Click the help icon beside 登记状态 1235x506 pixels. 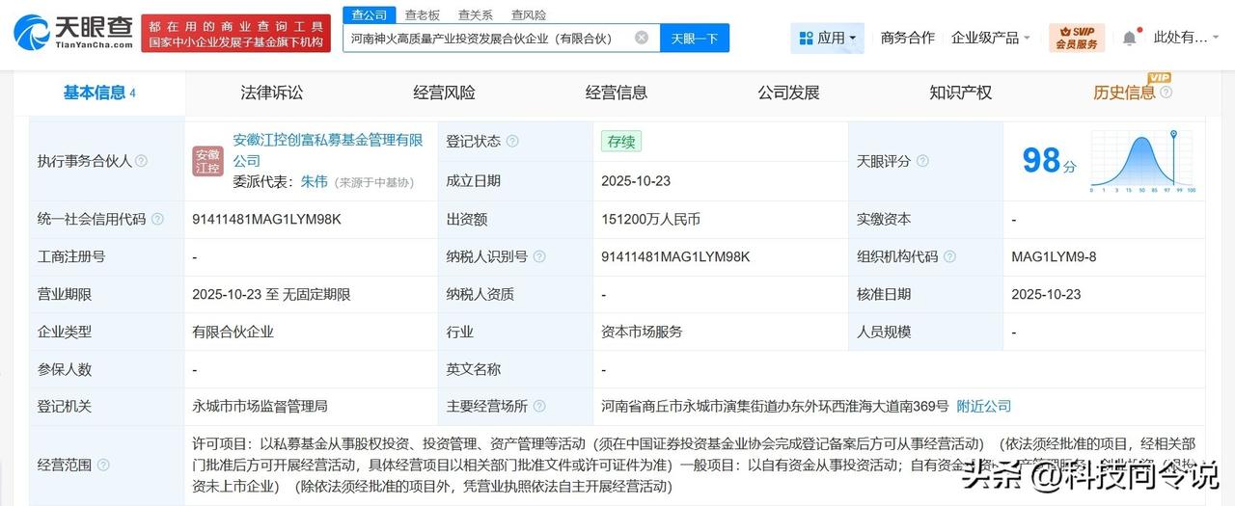[x=512, y=141]
